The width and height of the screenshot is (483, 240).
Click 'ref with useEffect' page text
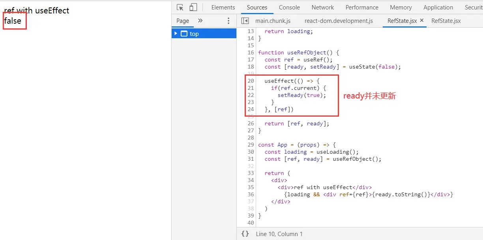point(37,11)
